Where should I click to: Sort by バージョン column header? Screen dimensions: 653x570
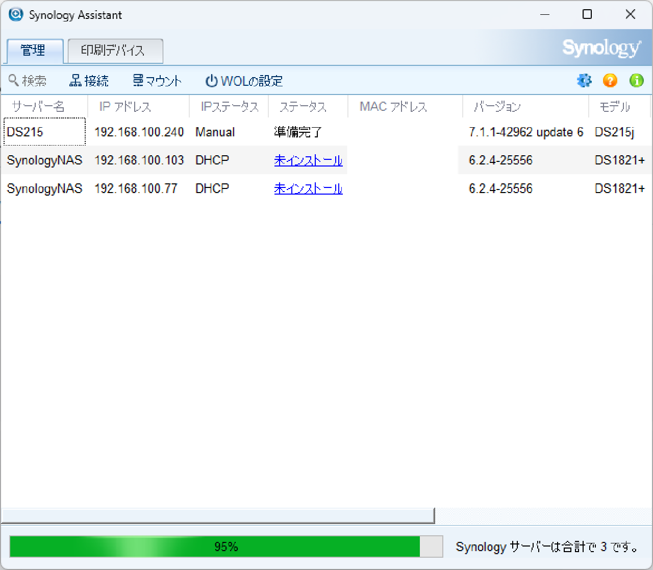(525, 106)
